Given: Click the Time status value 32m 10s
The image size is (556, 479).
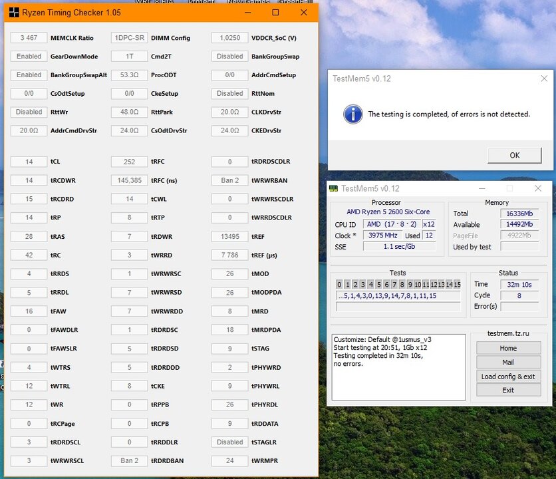Looking at the screenshot, I should [519, 285].
